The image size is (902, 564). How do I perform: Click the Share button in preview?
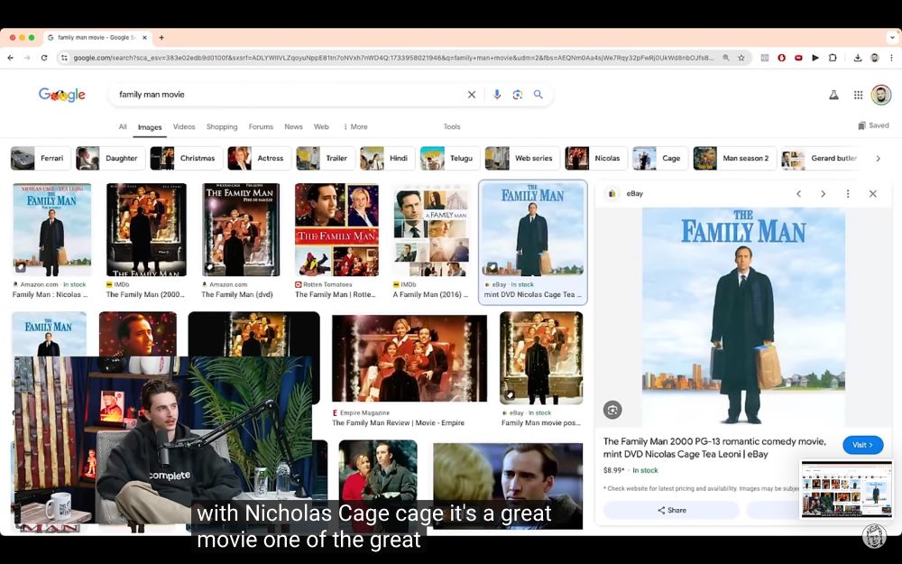(x=671, y=510)
